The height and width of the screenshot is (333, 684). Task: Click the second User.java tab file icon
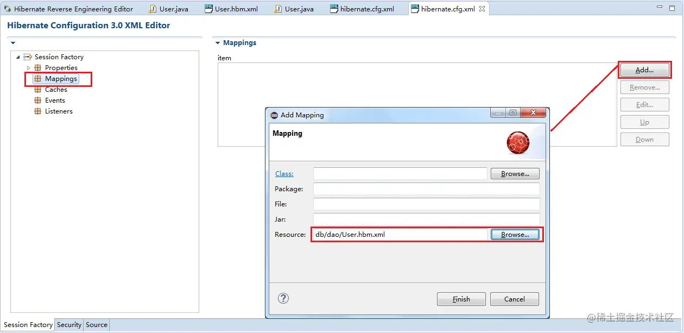[278, 9]
